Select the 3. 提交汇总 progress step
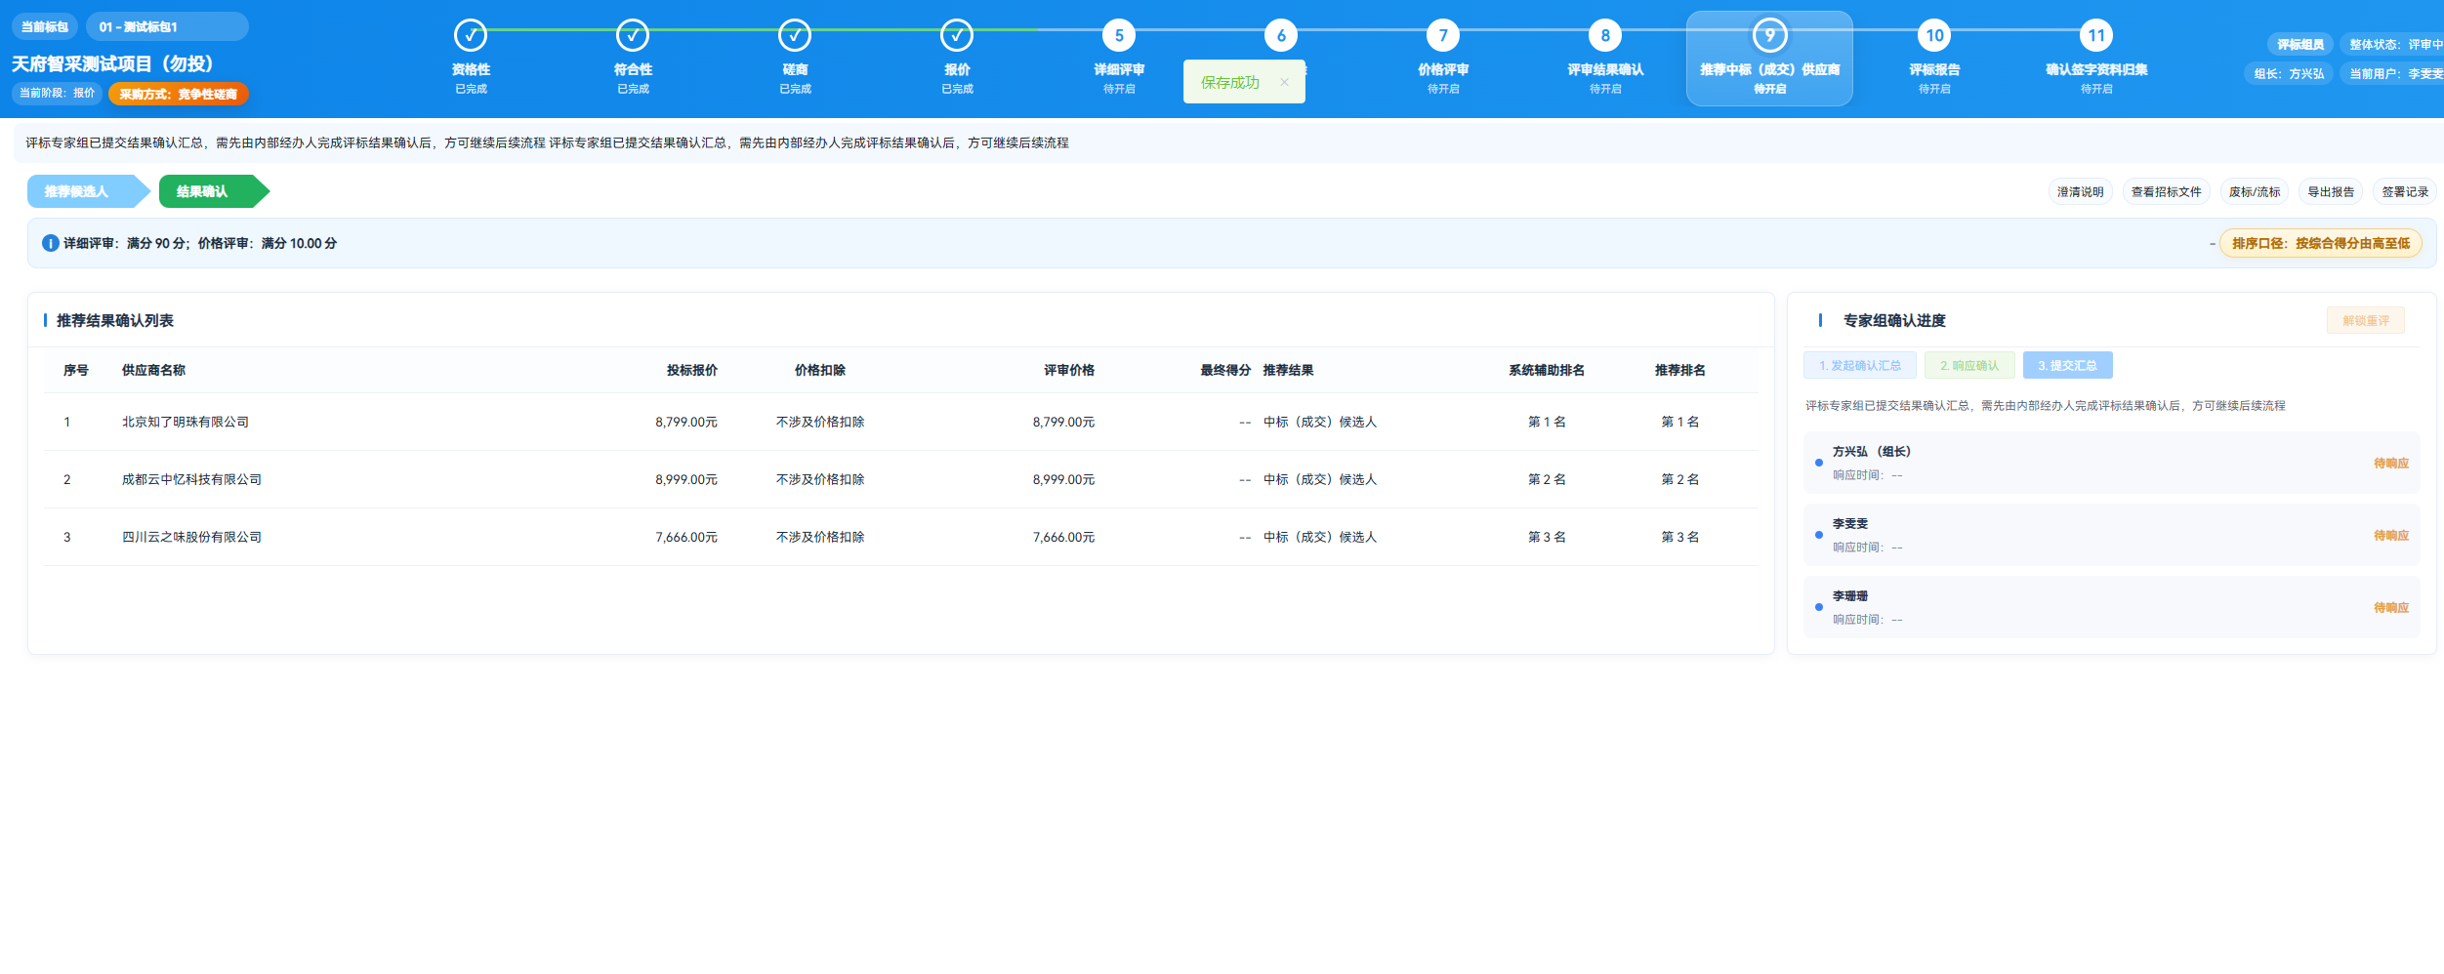The width and height of the screenshot is (2444, 974). click(2067, 365)
